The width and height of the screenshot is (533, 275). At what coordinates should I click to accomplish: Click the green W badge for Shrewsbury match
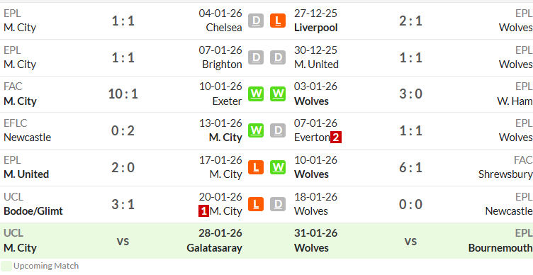(x=278, y=167)
